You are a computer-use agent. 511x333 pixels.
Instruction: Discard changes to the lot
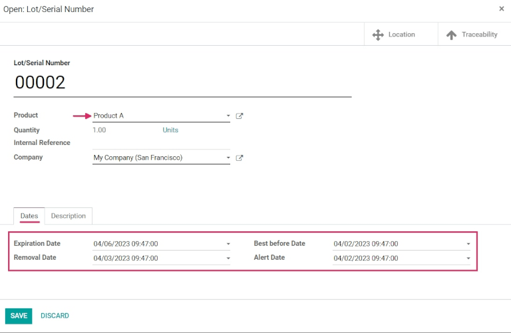[x=55, y=316]
